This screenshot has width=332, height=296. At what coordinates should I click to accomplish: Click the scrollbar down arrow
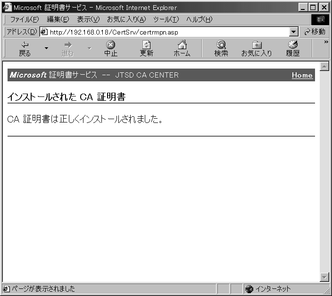click(324, 277)
